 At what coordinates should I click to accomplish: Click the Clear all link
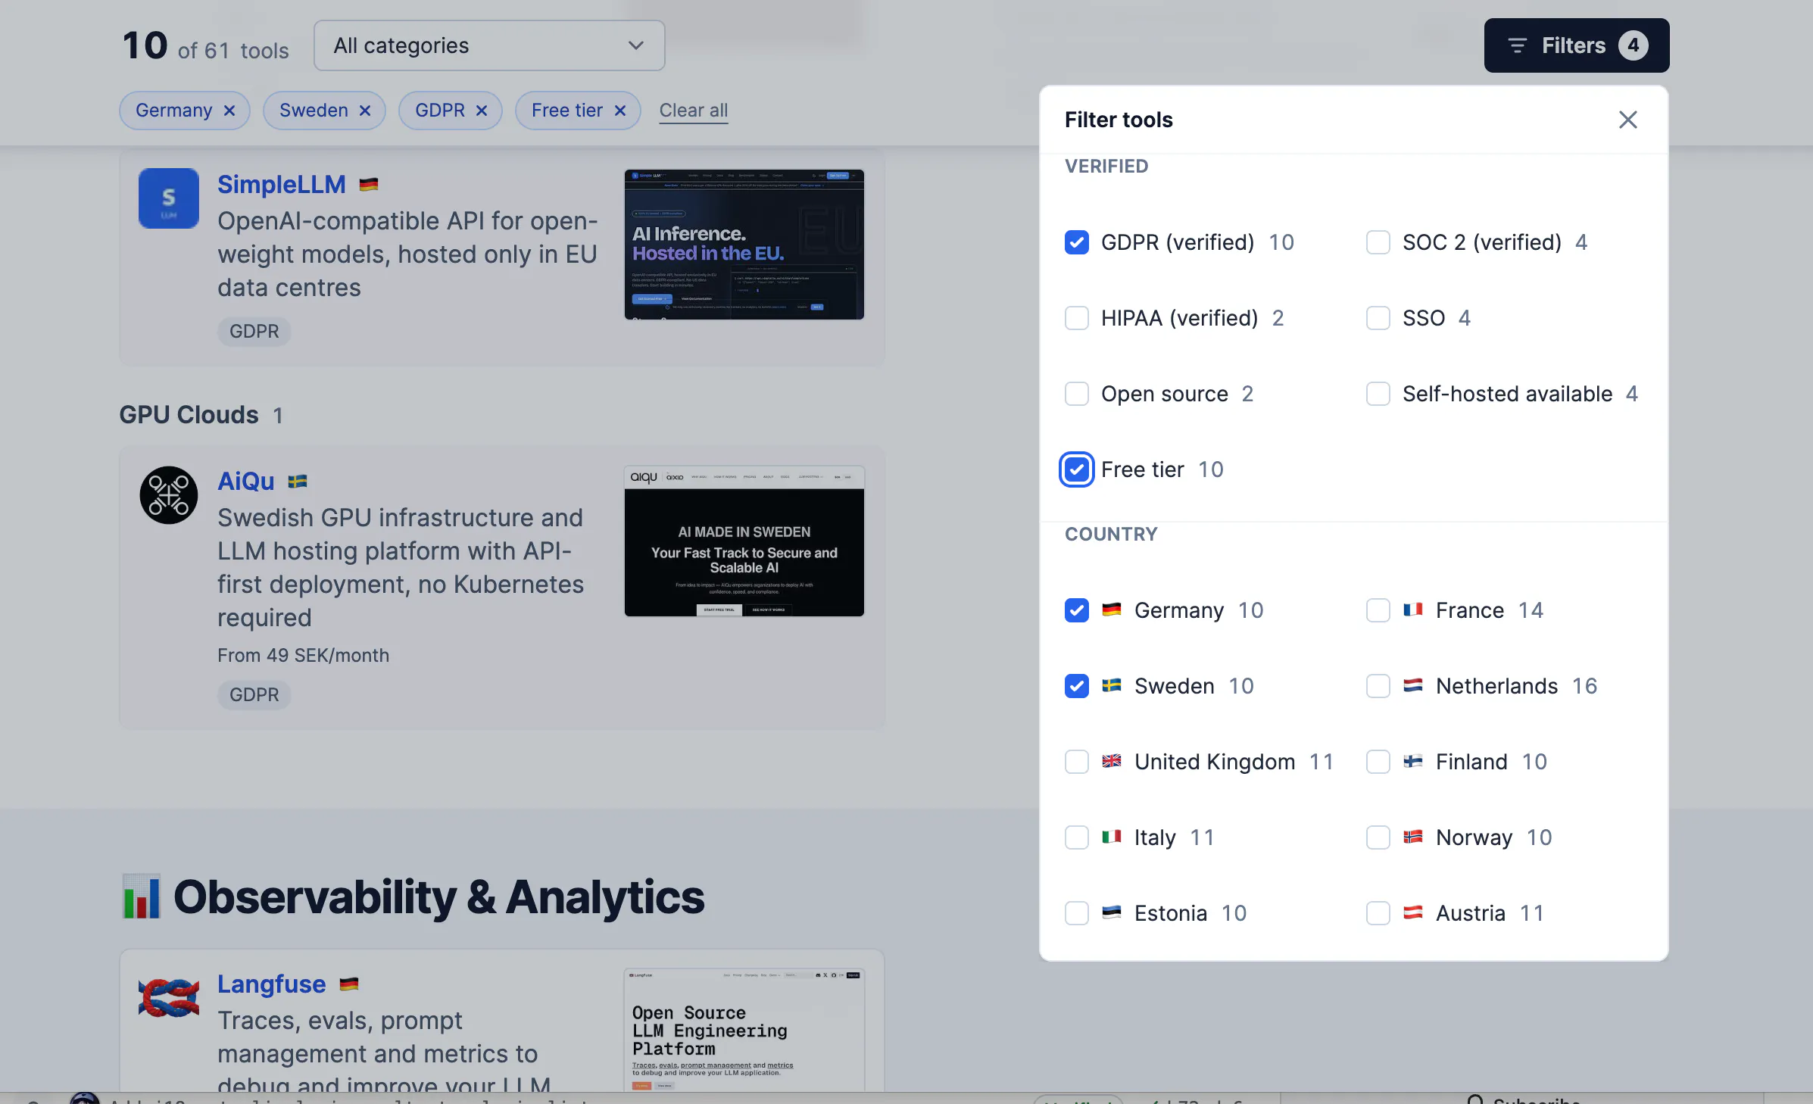[x=694, y=111]
